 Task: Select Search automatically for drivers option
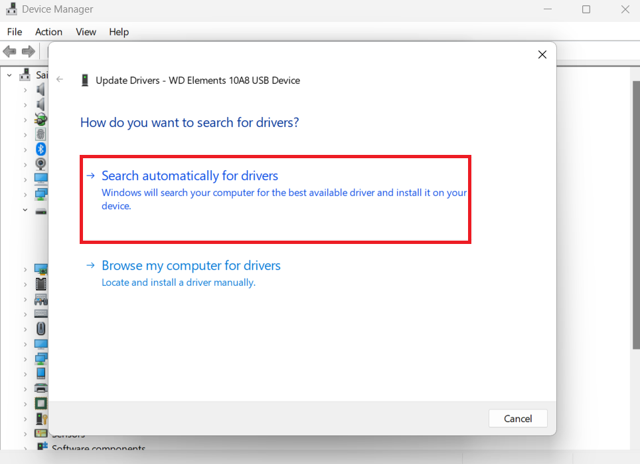(x=276, y=199)
